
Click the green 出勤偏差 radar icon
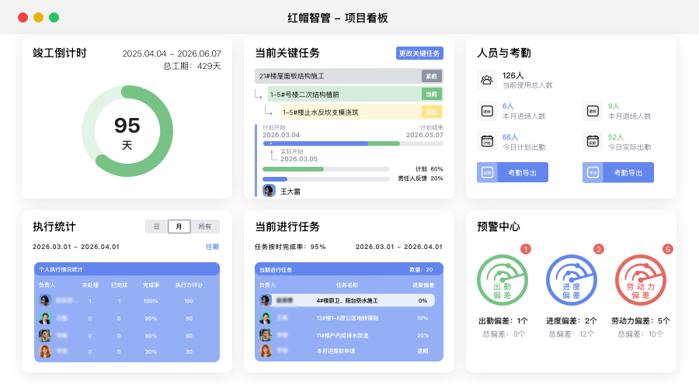tap(502, 280)
